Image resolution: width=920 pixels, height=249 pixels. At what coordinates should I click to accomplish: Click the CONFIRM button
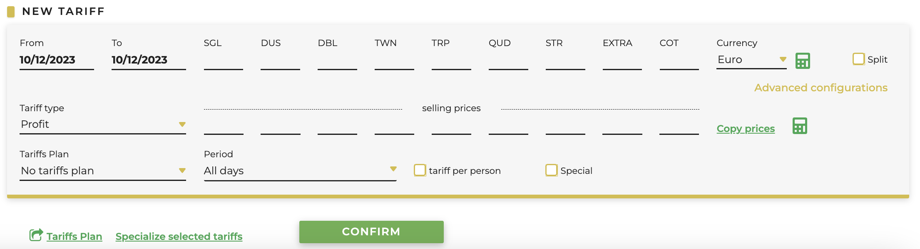371,232
